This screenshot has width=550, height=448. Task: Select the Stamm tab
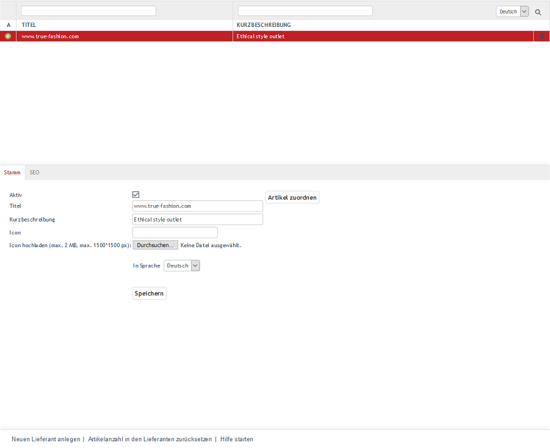[12, 173]
